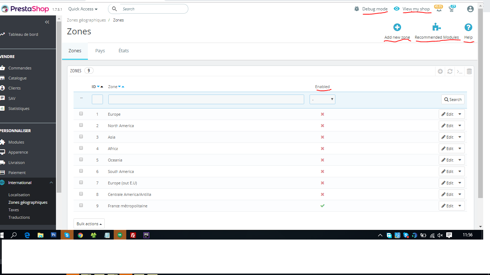Launch Microsoft Edge from taskbar
This screenshot has height=275, width=490.
(x=27, y=235)
